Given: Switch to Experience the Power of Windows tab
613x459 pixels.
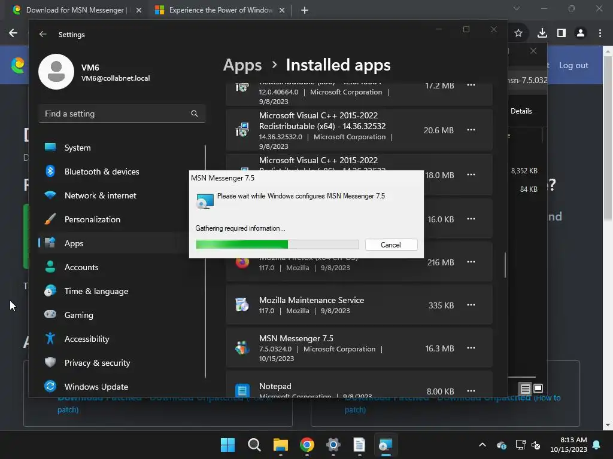Looking at the screenshot, I should coord(220,10).
